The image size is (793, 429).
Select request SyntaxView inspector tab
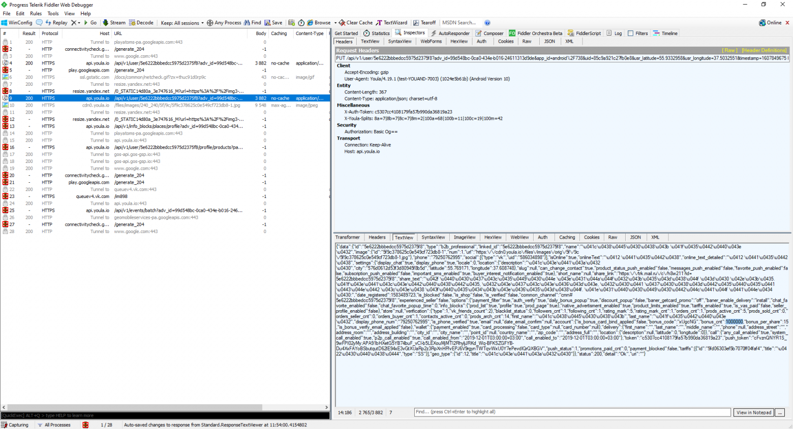pos(400,42)
